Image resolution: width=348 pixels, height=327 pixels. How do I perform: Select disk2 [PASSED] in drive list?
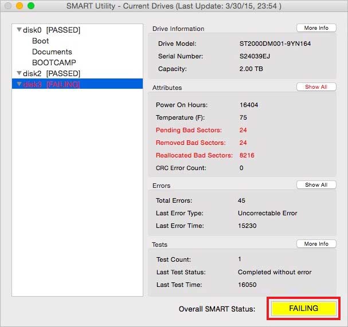52,74
